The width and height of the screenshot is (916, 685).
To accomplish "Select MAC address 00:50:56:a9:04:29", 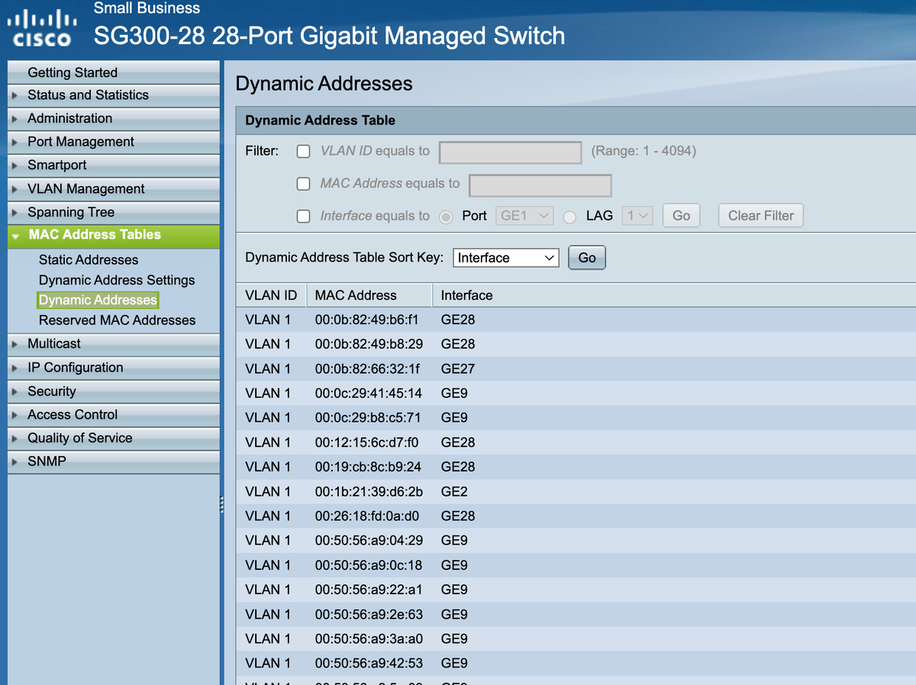I will coord(369,540).
